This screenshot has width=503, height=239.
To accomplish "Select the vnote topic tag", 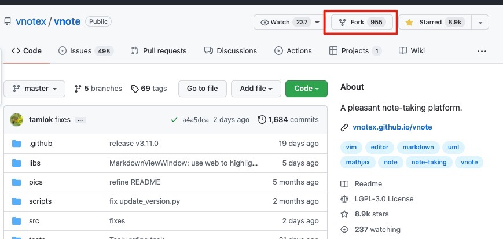I will point(469,162).
